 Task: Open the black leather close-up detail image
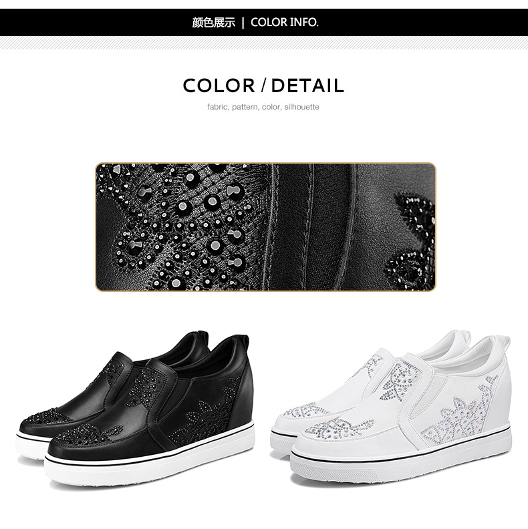click(266, 227)
